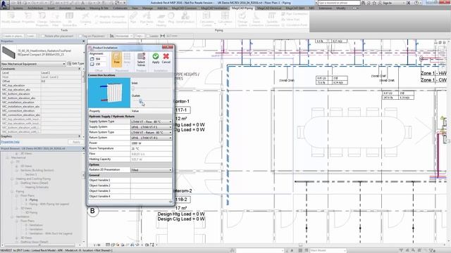Viewport: 451px width, 253px height.
Task: Select Heating Schematic in Project Browser
Action: [x=37, y=187]
